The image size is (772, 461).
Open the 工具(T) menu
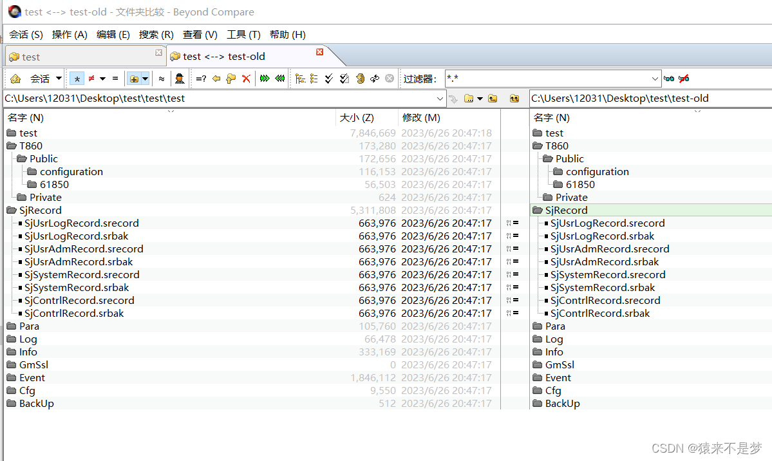coord(242,34)
